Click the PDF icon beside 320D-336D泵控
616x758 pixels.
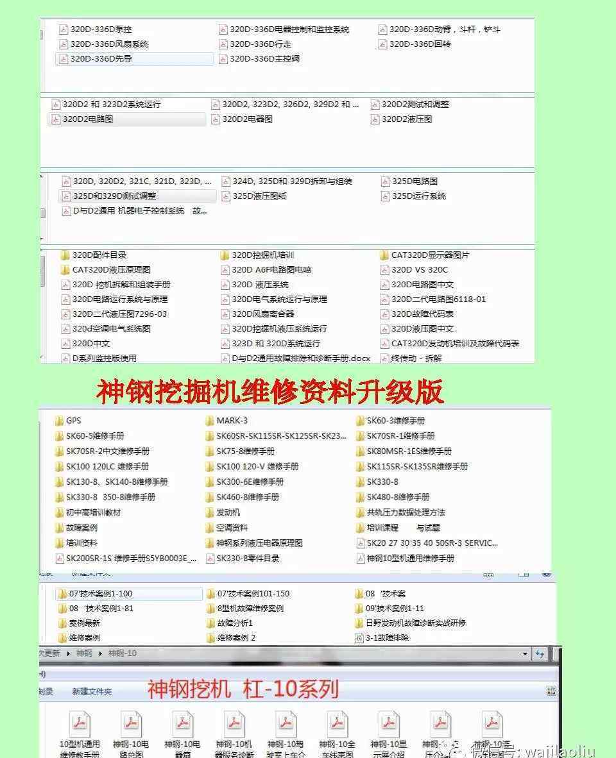click(64, 29)
